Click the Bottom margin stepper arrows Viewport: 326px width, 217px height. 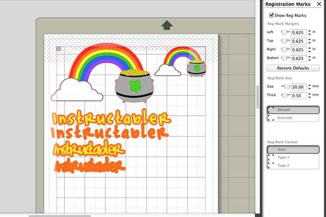pos(309,58)
